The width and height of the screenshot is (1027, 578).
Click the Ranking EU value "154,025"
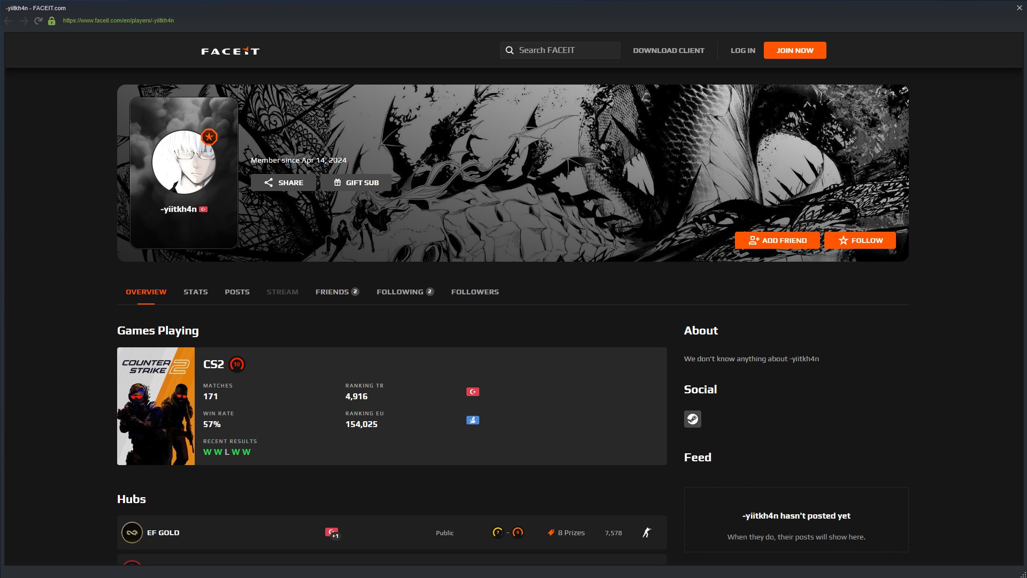(x=361, y=424)
